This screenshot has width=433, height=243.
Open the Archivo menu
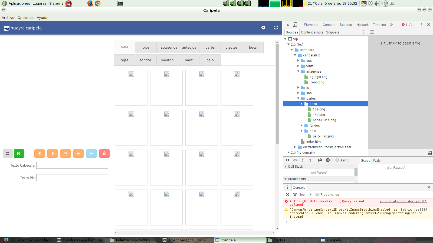[8, 18]
